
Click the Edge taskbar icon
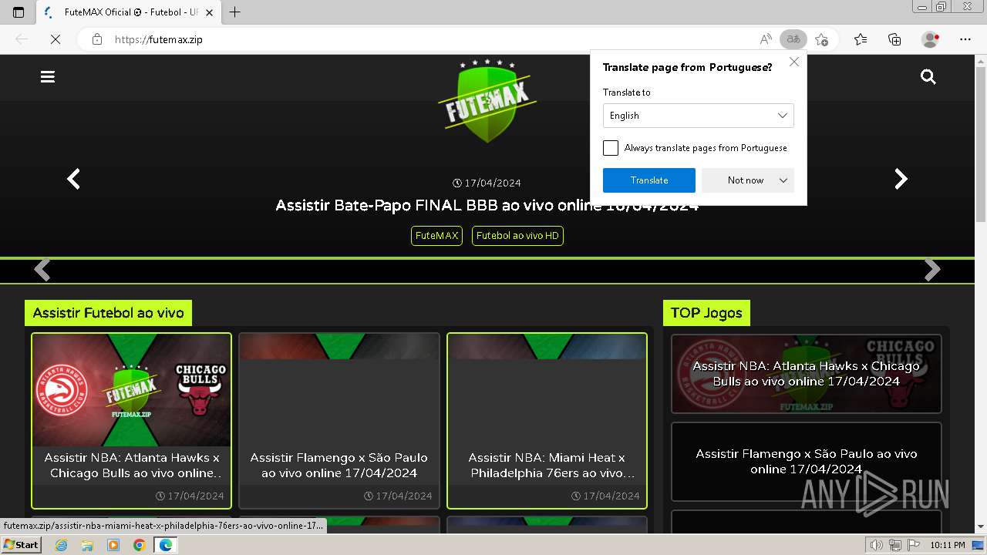[x=165, y=545]
